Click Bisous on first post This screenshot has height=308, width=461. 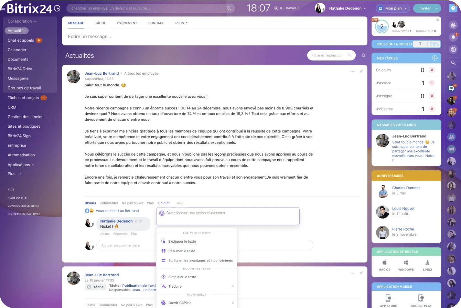(90, 203)
